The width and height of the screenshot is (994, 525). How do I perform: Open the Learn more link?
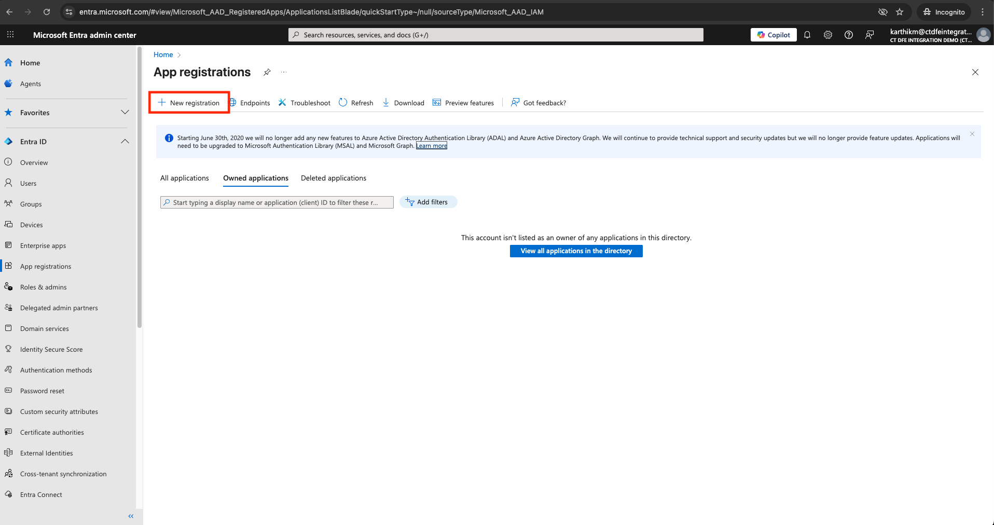click(x=431, y=146)
